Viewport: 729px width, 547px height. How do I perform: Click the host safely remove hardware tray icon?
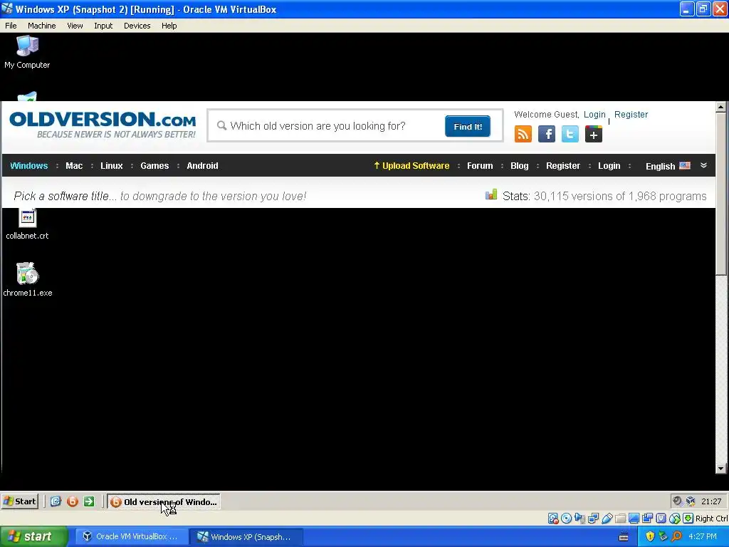tap(663, 536)
